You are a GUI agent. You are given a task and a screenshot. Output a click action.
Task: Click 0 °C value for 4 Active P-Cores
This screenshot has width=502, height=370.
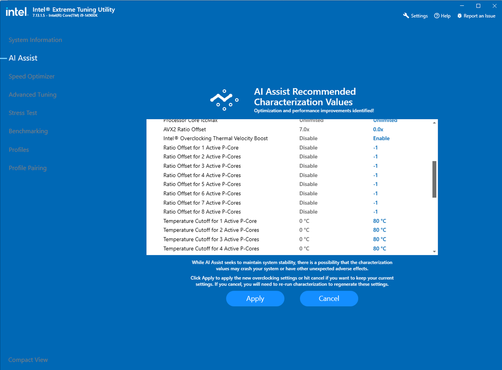[304, 249]
